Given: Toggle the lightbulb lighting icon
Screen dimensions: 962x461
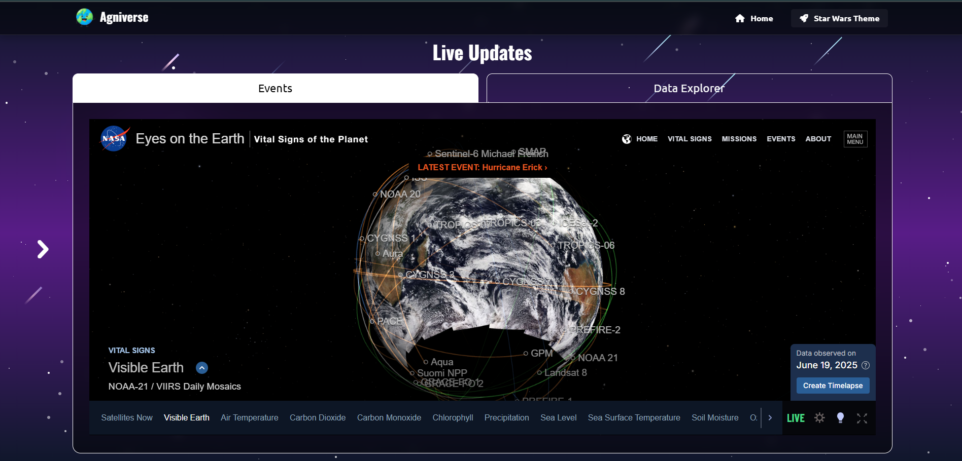Looking at the screenshot, I should click(840, 418).
